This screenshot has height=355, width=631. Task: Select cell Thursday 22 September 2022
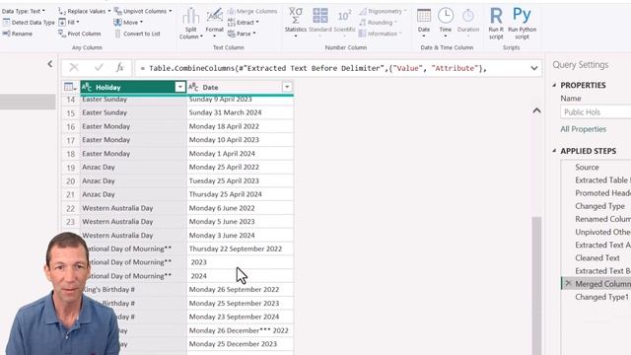[x=241, y=248]
